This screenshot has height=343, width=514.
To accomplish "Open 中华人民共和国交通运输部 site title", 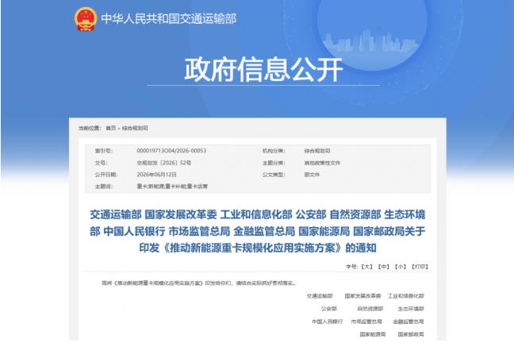I will [x=168, y=19].
